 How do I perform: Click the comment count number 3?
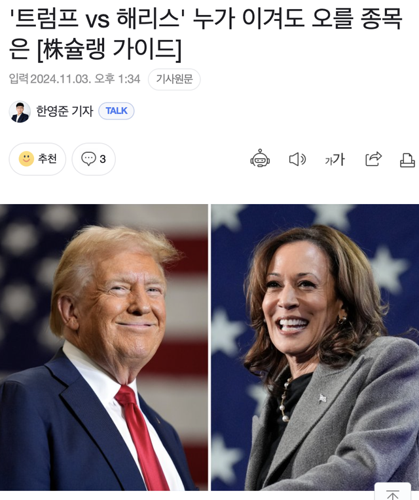(x=102, y=159)
